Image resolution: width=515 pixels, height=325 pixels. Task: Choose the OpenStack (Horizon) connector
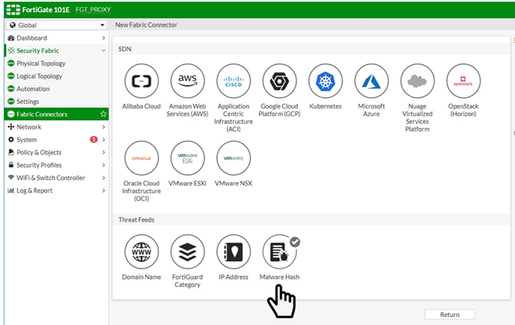463,81
